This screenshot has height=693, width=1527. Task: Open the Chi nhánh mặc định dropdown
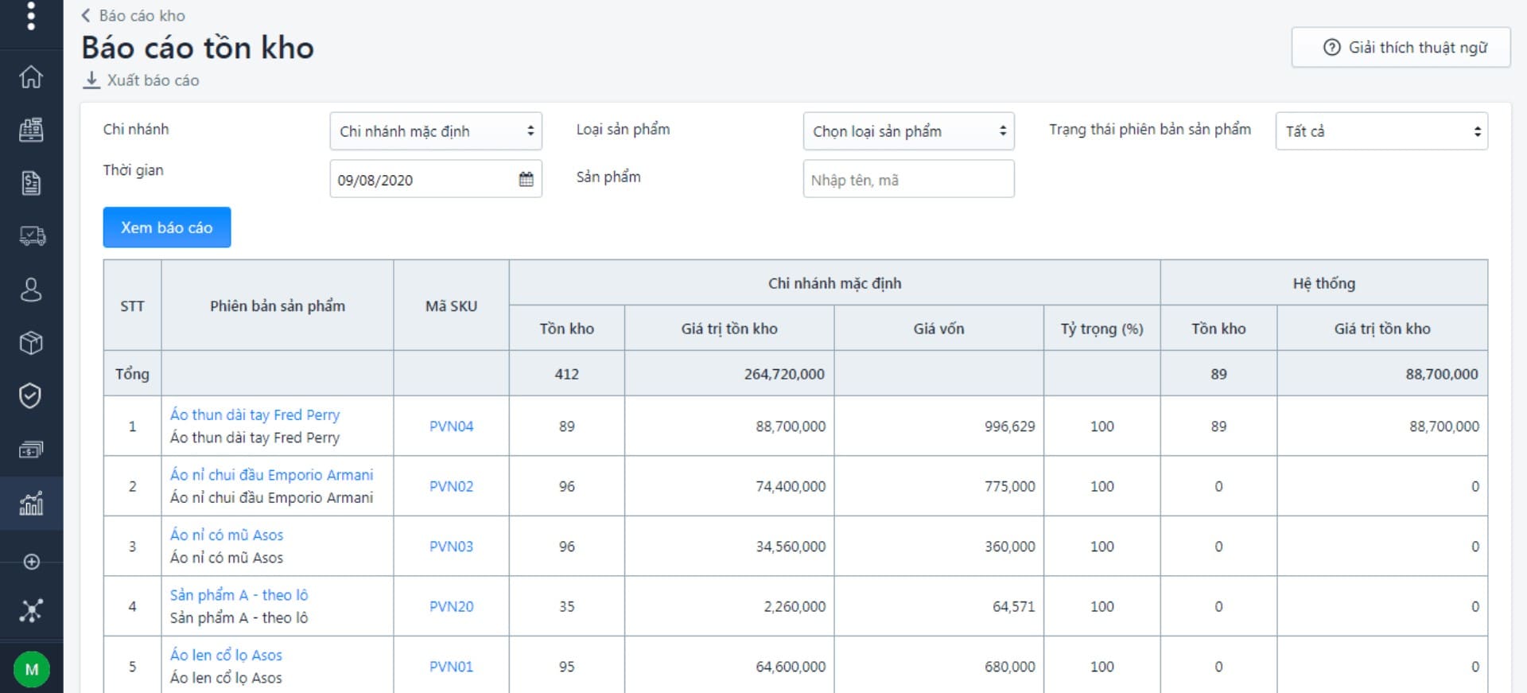pos(436,131)
